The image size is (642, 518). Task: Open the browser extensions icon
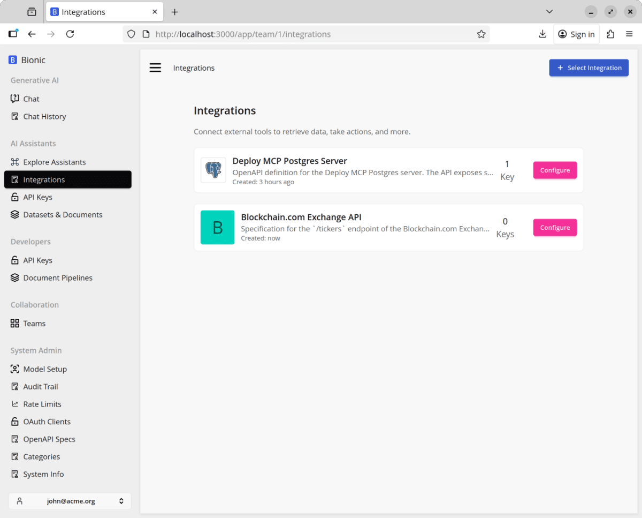coord(610,34)
